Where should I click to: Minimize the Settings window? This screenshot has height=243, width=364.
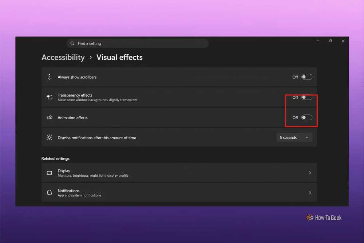[x=318, y=41]
